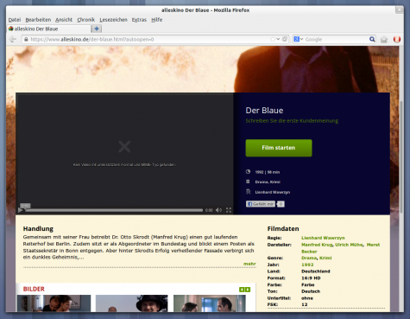Click the 0:00 video time label
Image resolution: width=410 pixels, height=319 pixels.
click(x=209, y=210)
